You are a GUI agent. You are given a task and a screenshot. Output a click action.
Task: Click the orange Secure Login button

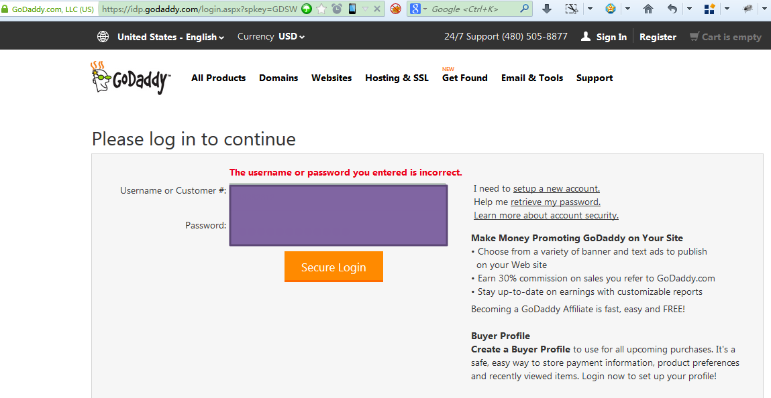point(333,267)
